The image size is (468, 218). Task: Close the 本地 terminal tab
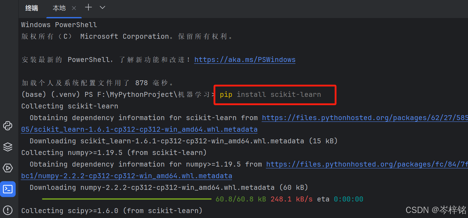[x=74, y=8]
